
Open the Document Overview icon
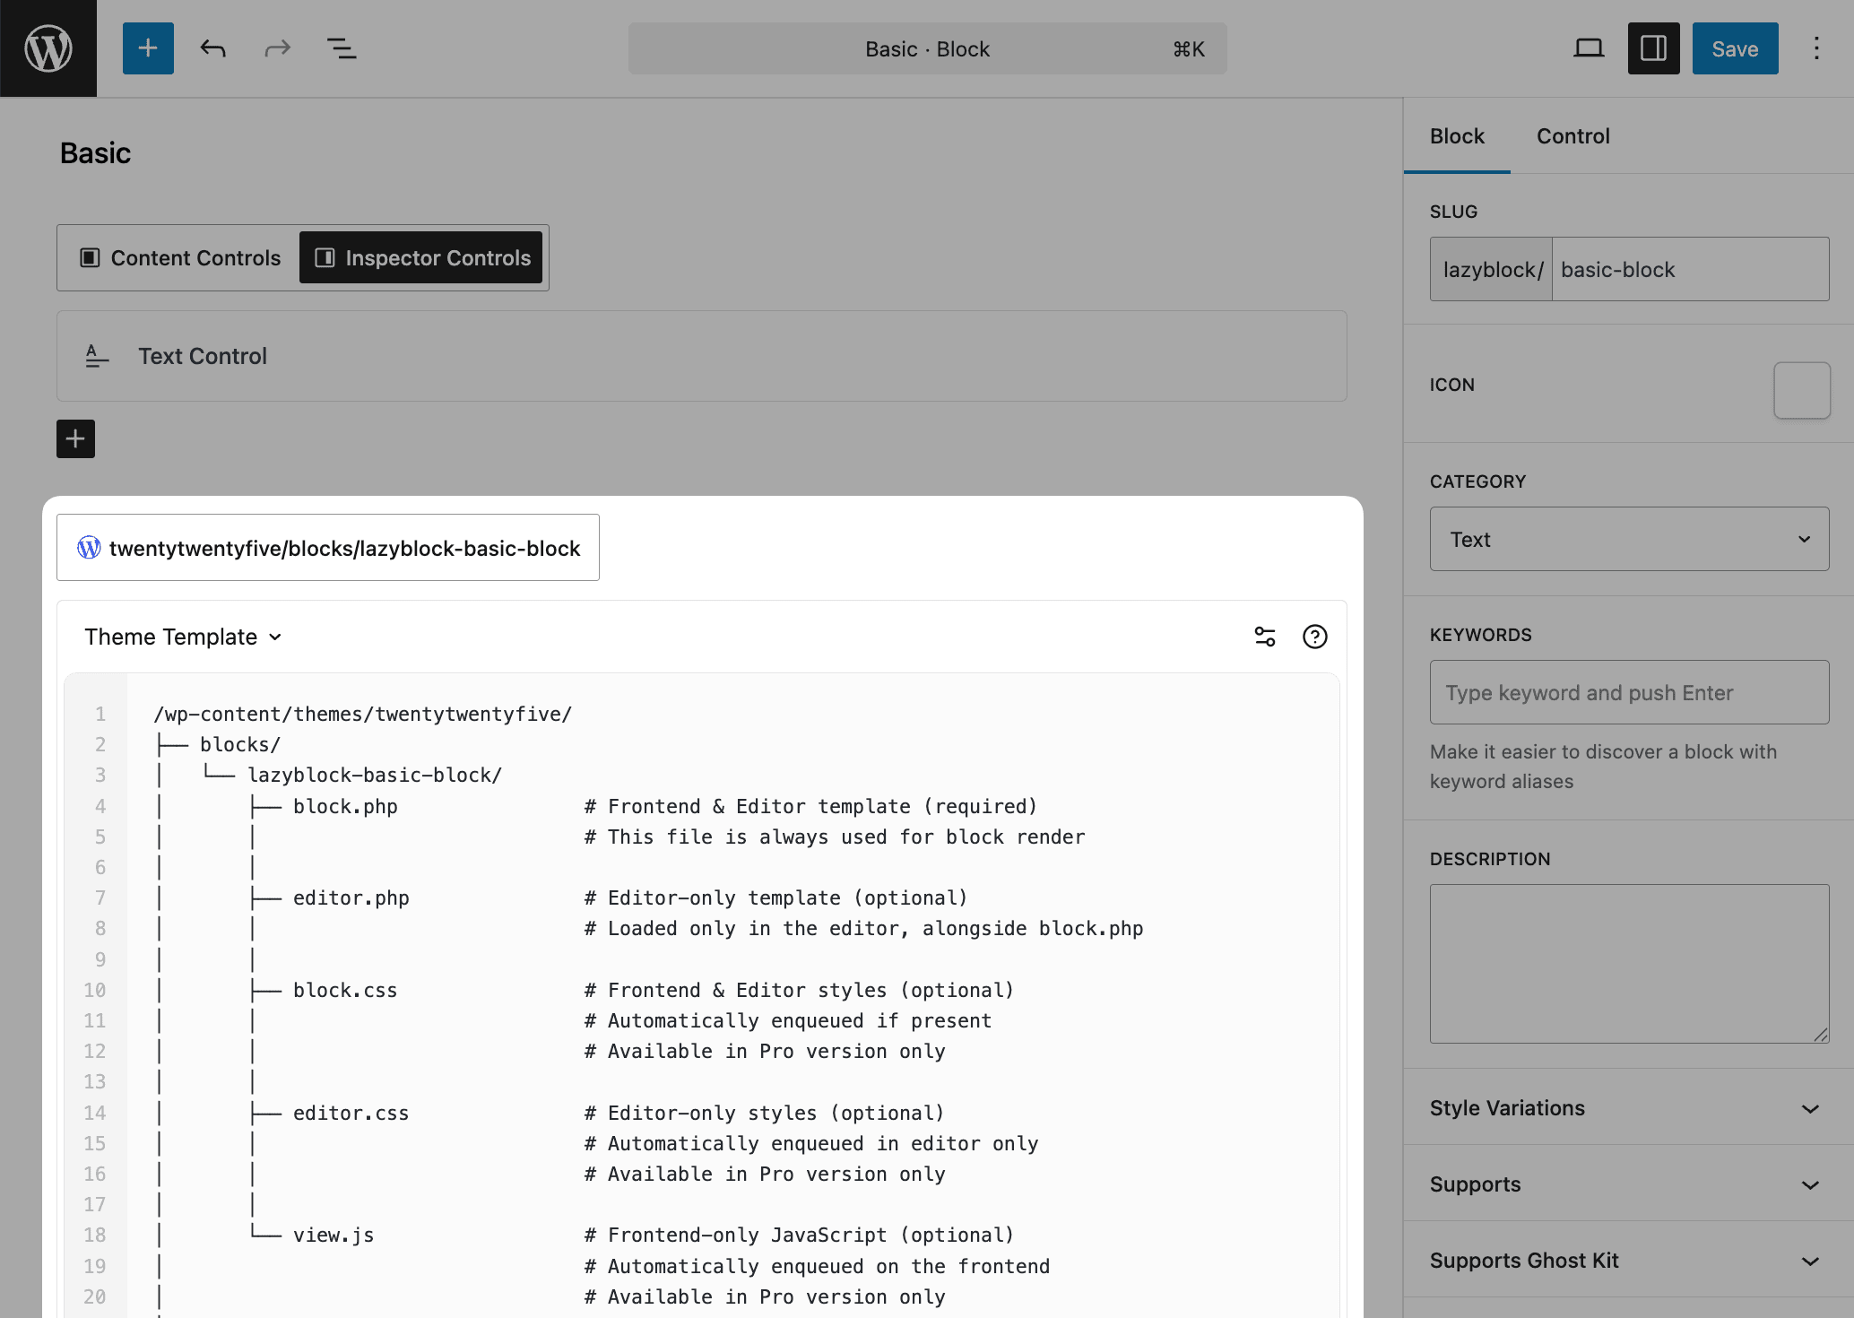tap(342, 48)
